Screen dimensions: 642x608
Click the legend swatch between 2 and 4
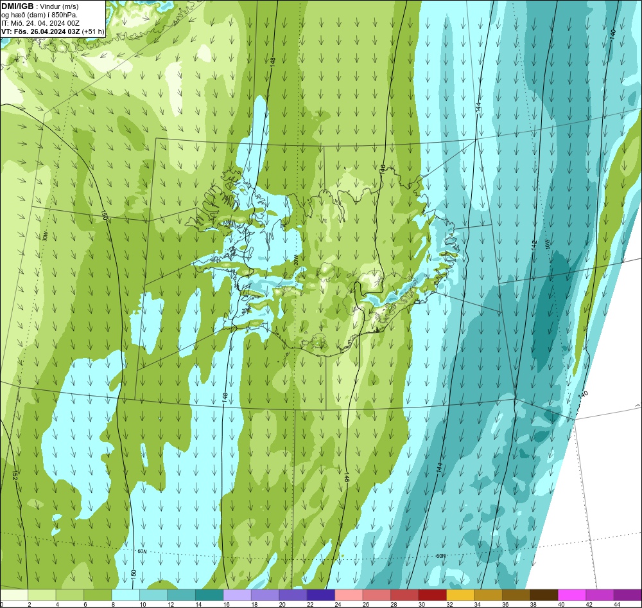[42, 595]
